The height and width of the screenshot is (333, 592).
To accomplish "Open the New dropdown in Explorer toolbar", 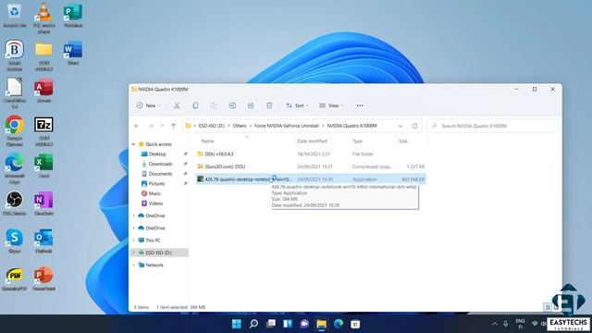I will (148, 105).
